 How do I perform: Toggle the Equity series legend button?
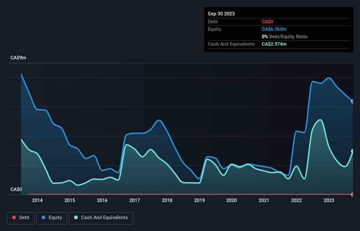(52, 218)
